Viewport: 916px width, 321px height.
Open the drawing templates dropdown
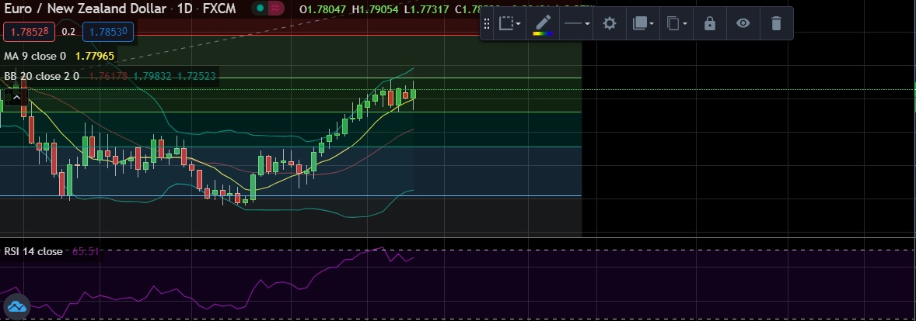(509, 23)
